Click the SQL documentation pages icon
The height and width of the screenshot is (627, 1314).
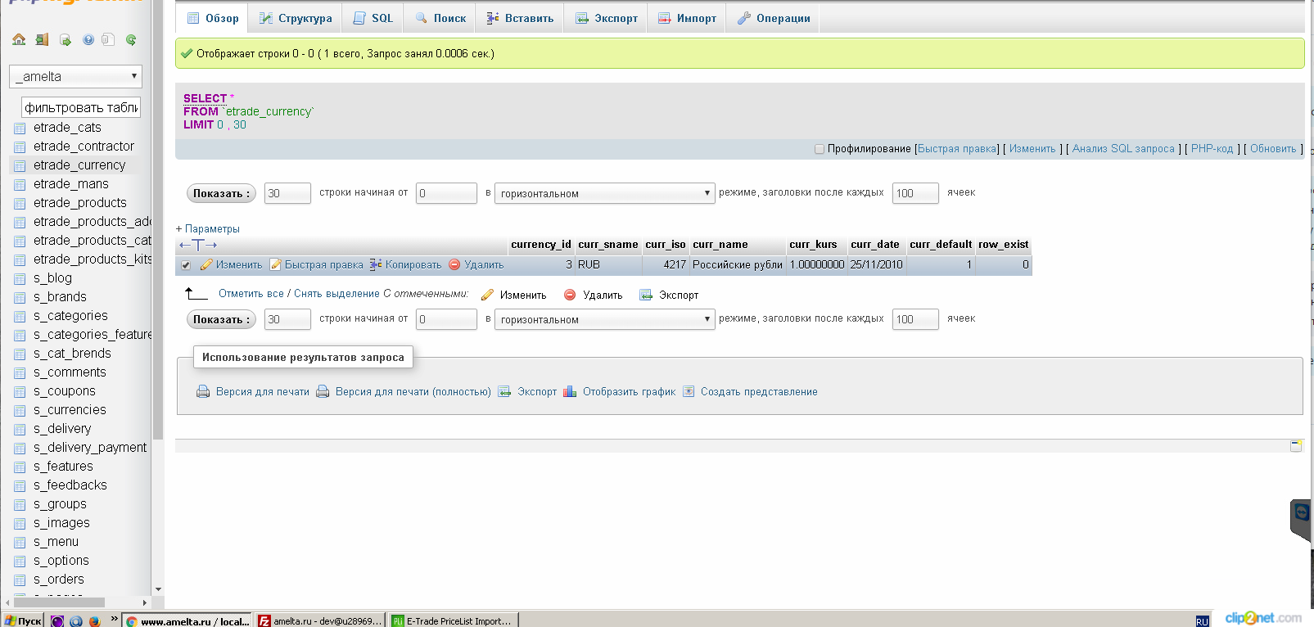coord(108,39)
